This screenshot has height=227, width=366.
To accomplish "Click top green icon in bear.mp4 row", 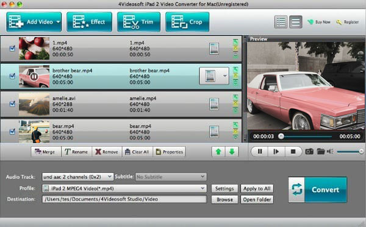I will click(x=235, y=125).
